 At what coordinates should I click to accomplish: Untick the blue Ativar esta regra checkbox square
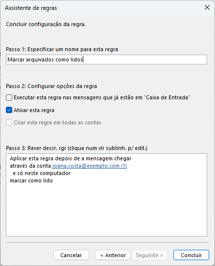pyautogui.click(x=9, y=110)
